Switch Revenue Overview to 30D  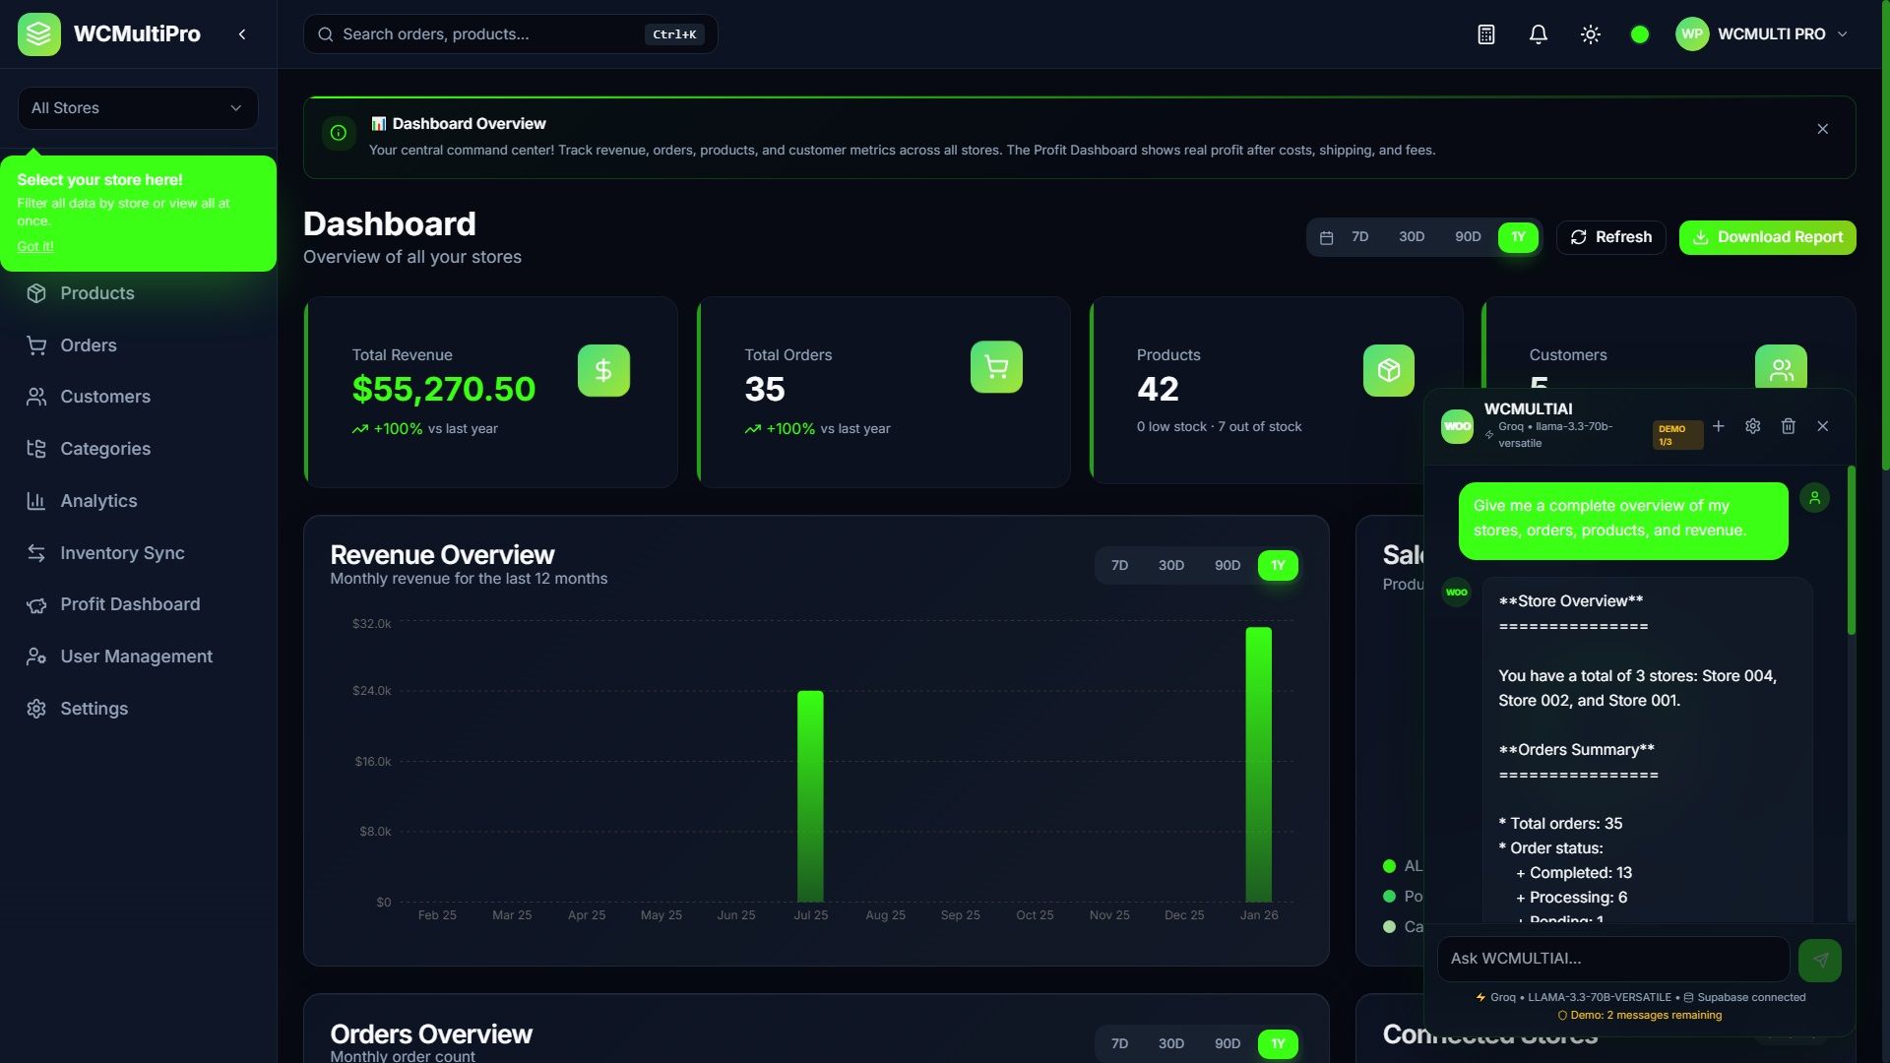[1171, 566]
